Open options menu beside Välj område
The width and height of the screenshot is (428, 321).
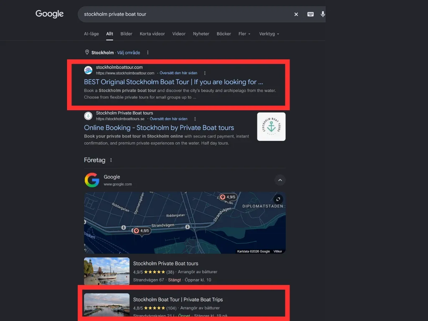148,52
